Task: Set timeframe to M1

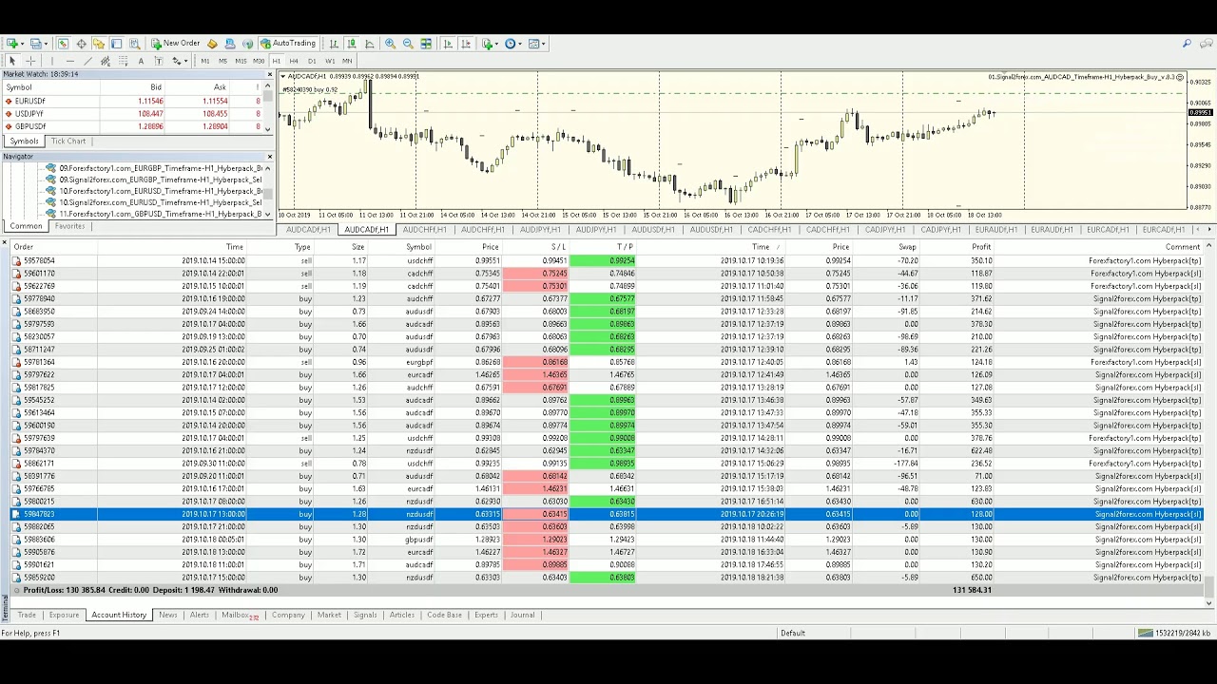Action: click(205, 61)
